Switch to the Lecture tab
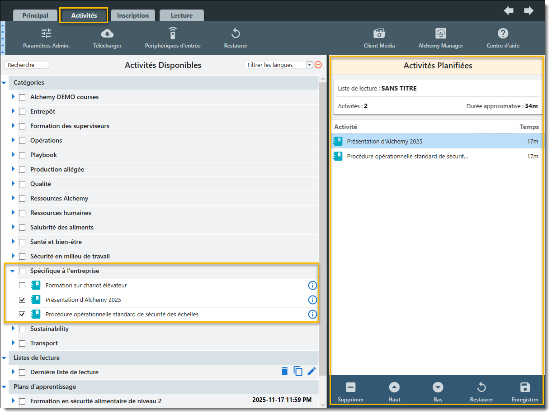Screen dimensions: 552x415 (181, 15)
